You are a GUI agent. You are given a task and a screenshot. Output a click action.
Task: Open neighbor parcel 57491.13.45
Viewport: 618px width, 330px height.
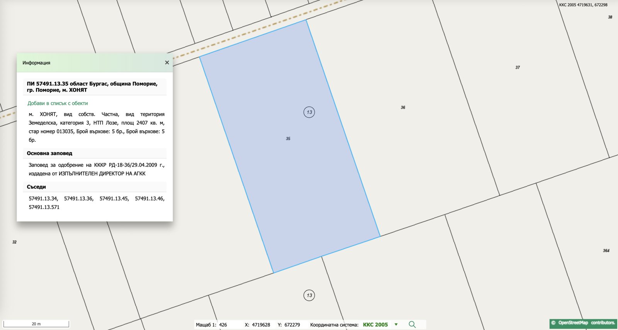point(114,199)
